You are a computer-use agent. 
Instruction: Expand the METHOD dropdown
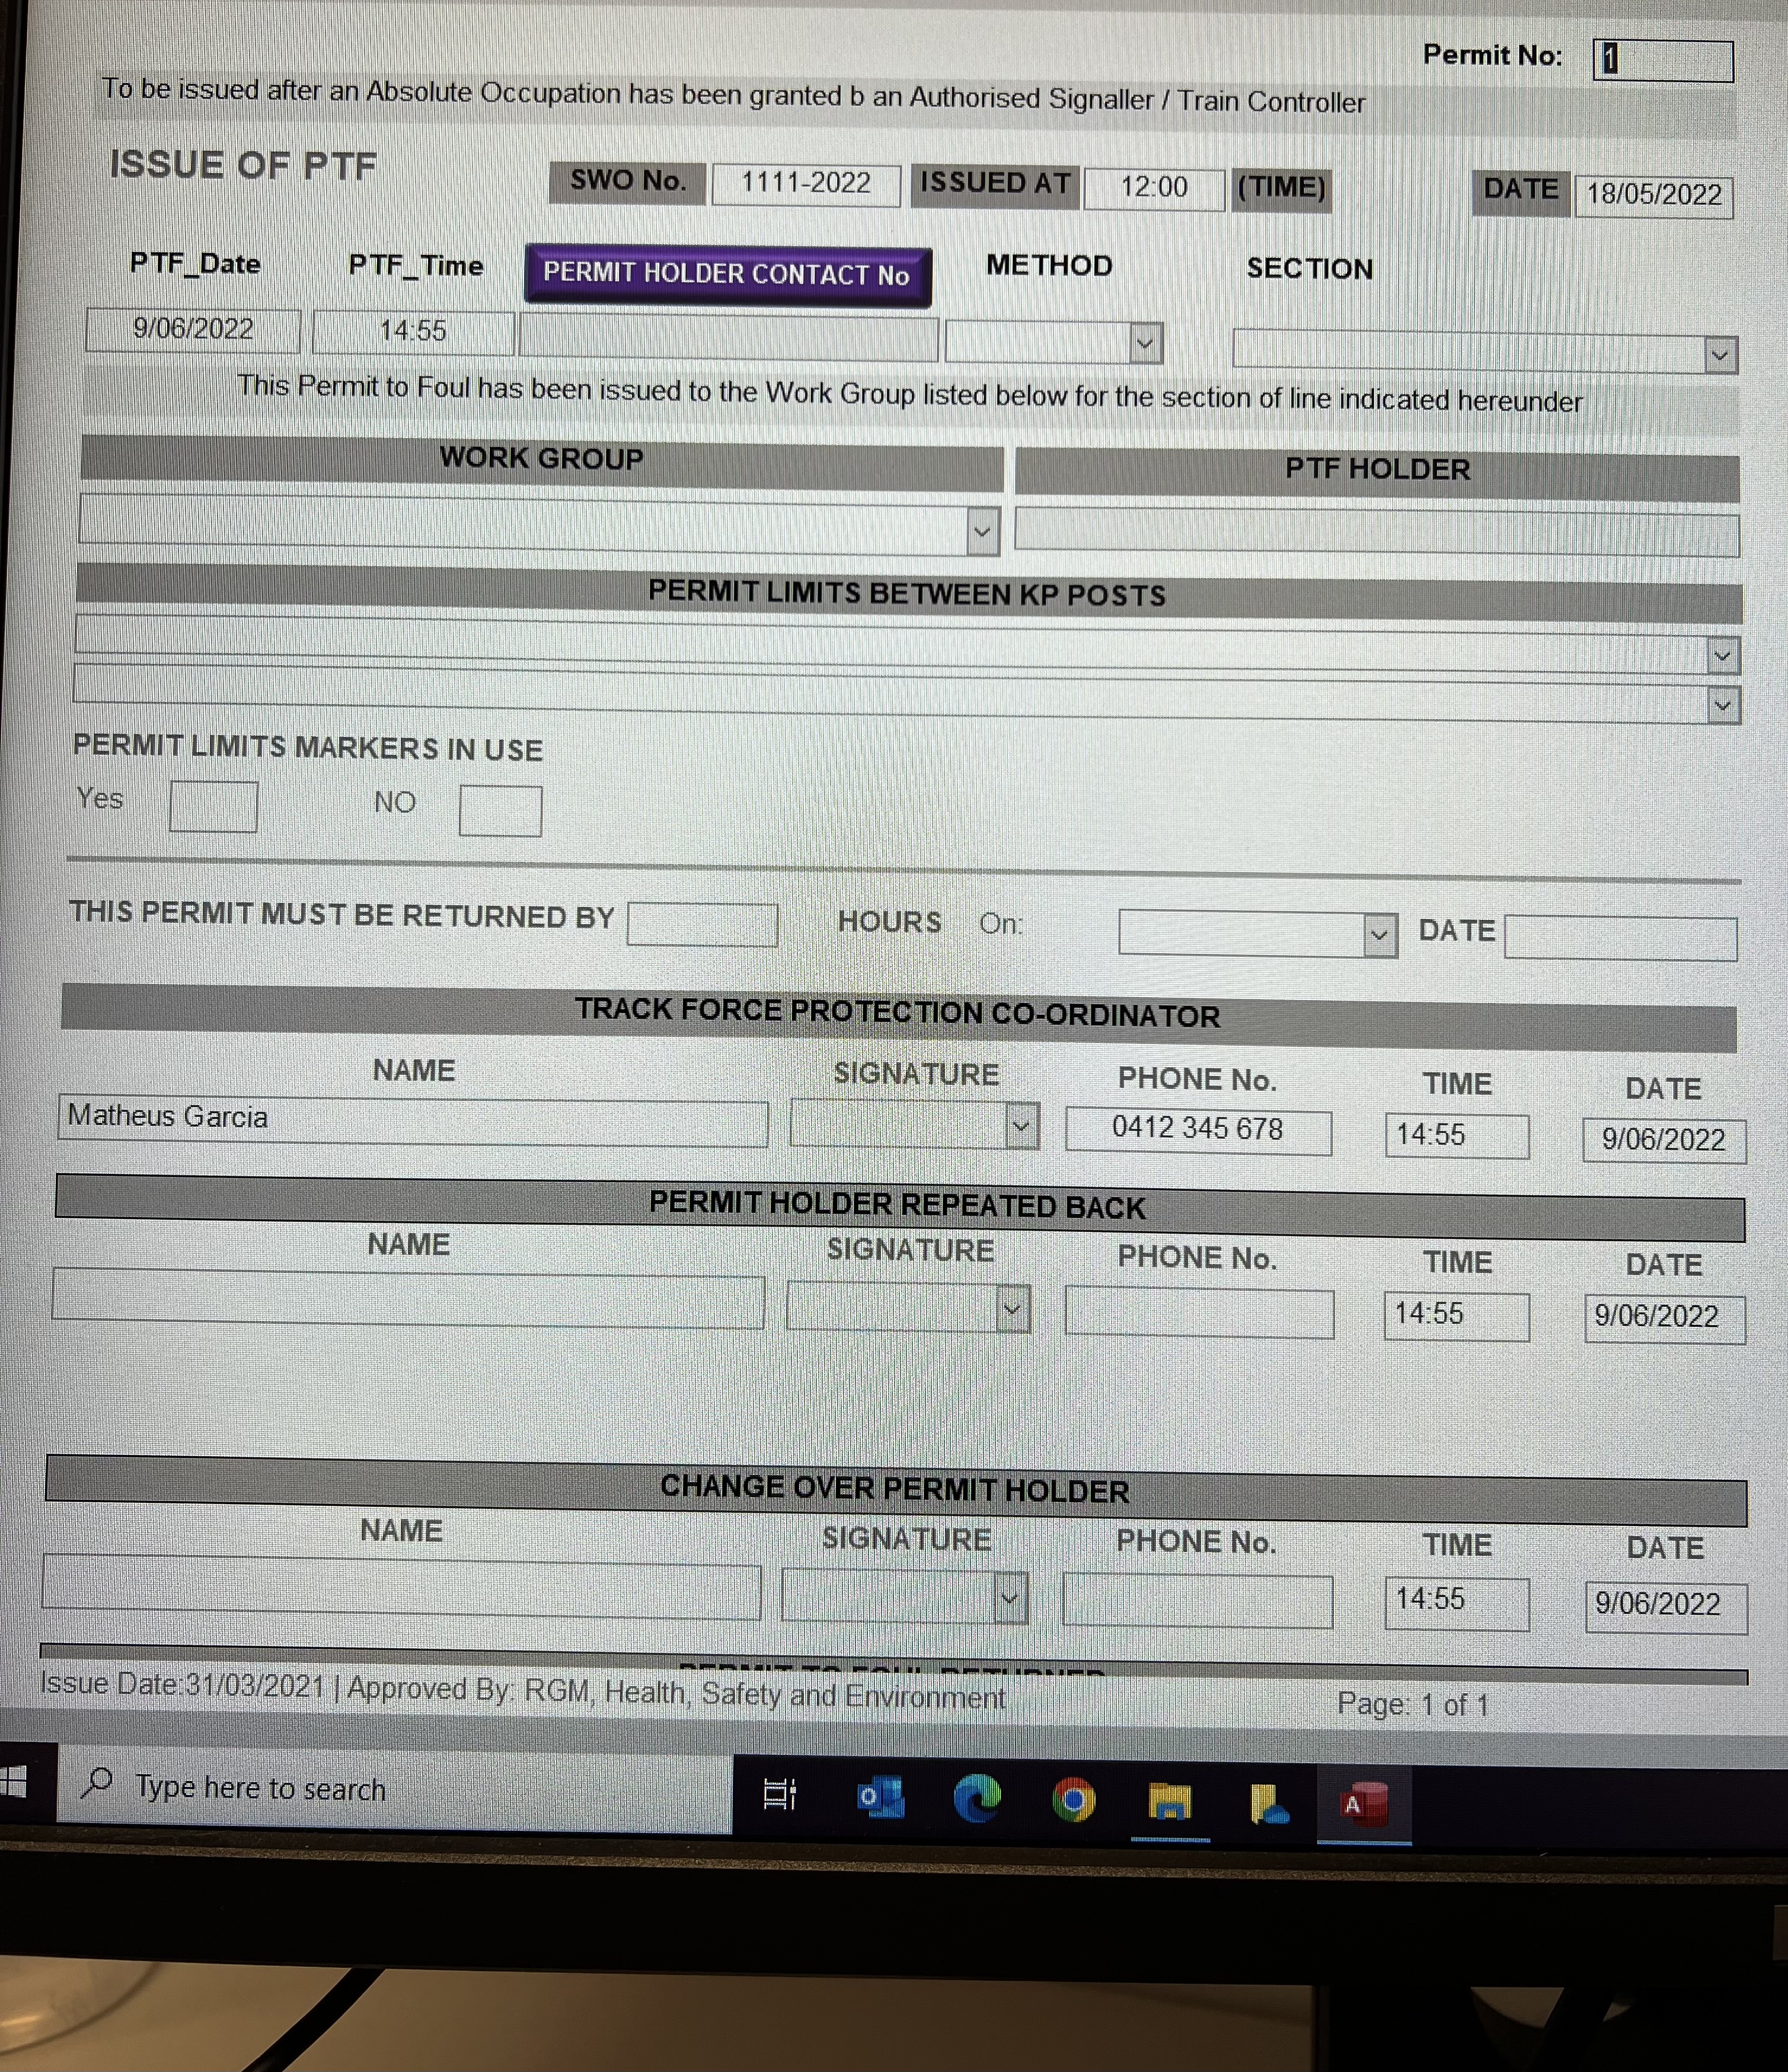point(1145,344)
